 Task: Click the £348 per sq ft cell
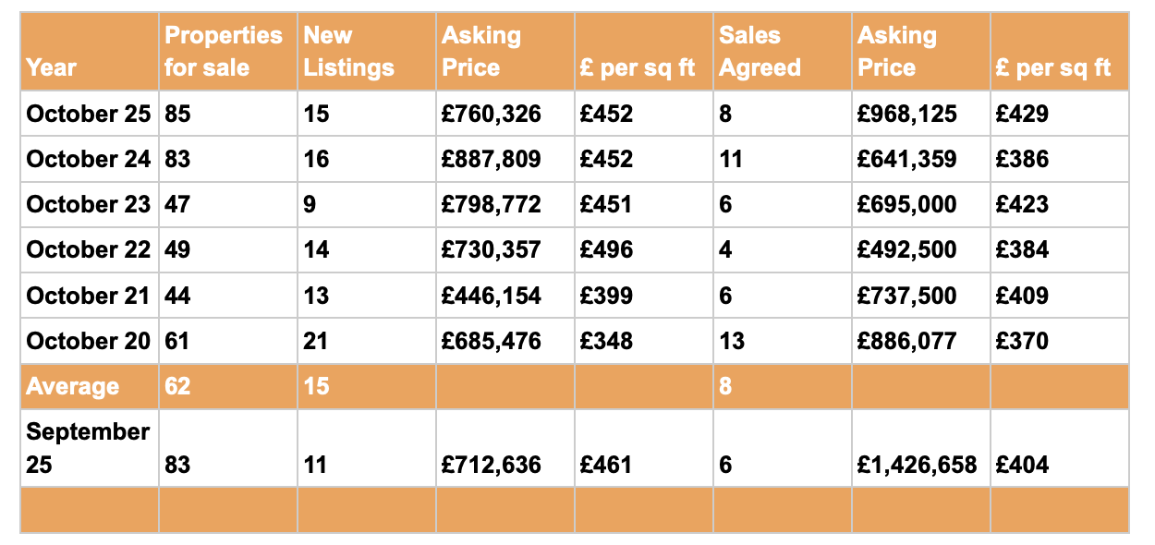(x=606, y=341)
